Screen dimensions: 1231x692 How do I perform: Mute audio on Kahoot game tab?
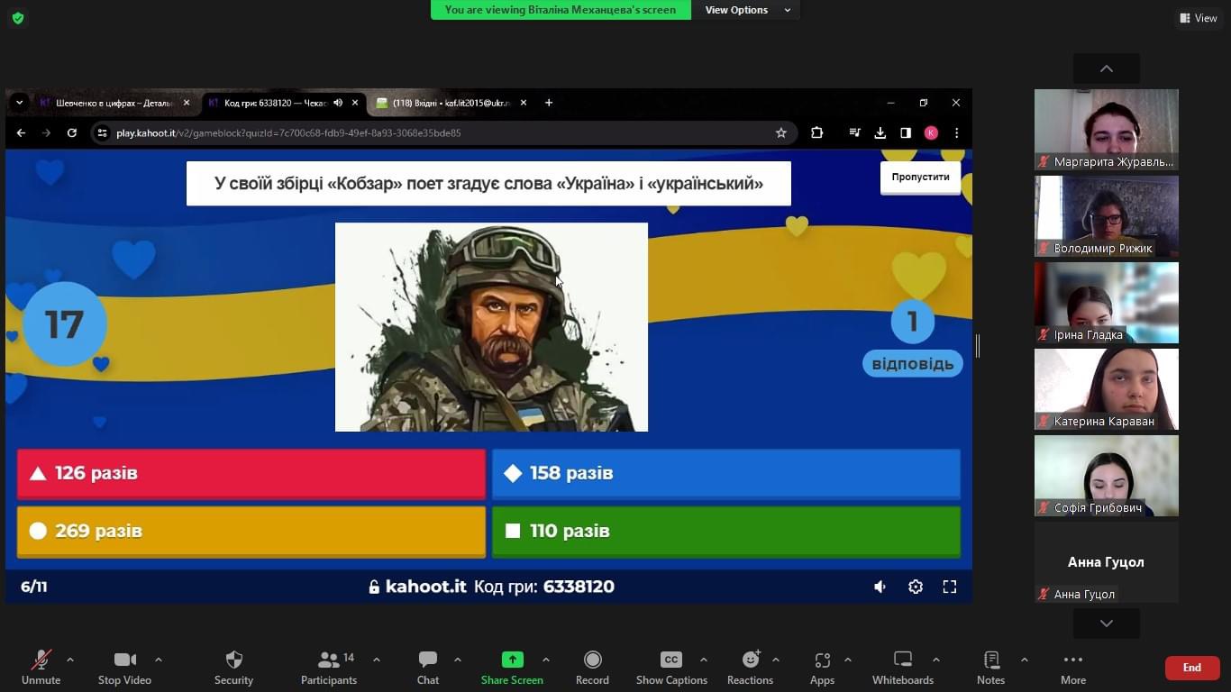tap(338, 103)
